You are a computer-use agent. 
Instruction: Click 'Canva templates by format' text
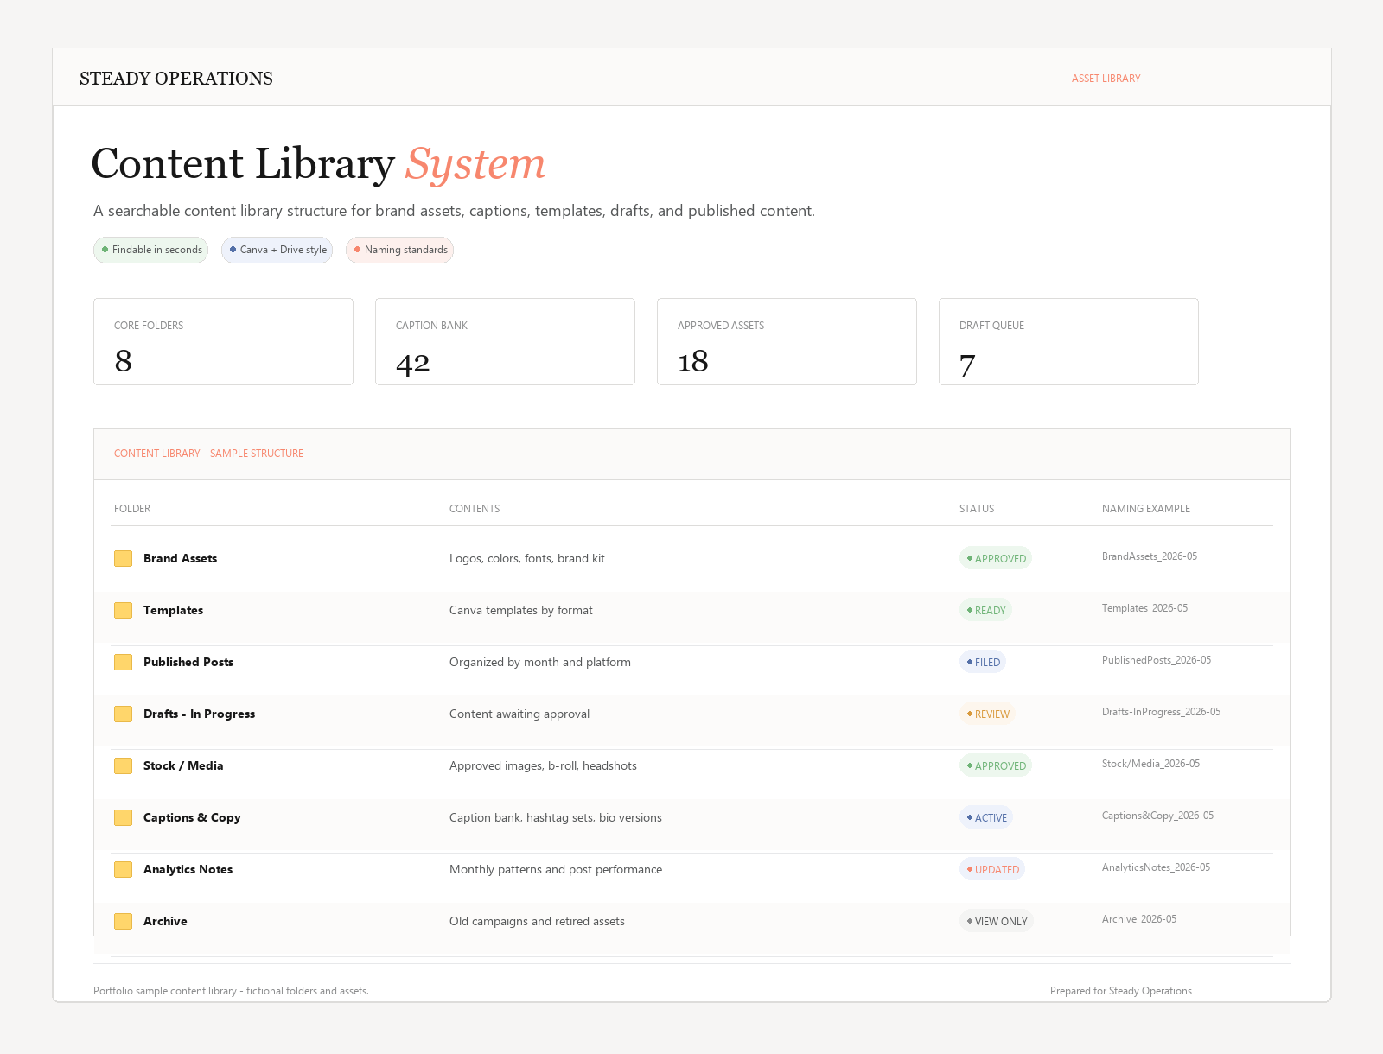[x=521, y=611]
